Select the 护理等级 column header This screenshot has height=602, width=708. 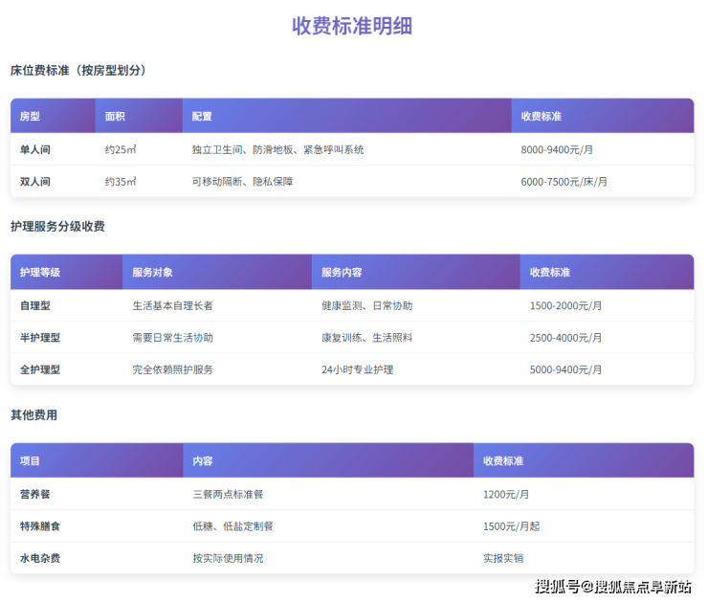40,272
